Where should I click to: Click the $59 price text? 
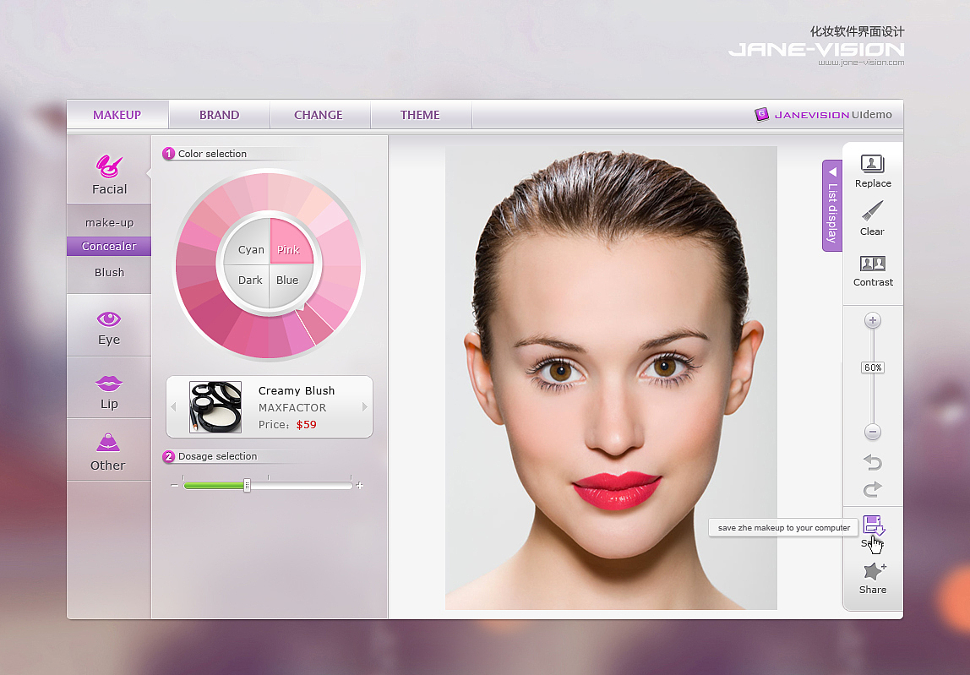[306, 424]
